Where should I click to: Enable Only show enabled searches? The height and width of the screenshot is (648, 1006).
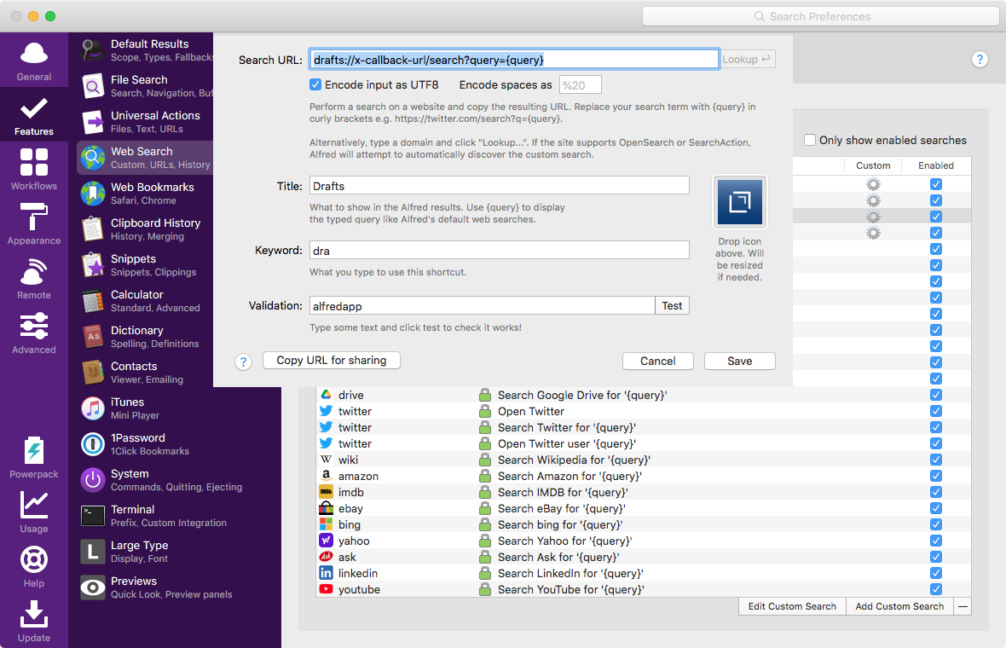[810, 140]
